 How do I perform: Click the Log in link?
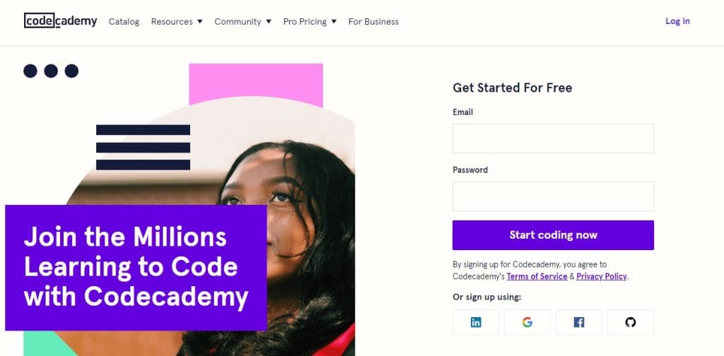pos(677,21)
